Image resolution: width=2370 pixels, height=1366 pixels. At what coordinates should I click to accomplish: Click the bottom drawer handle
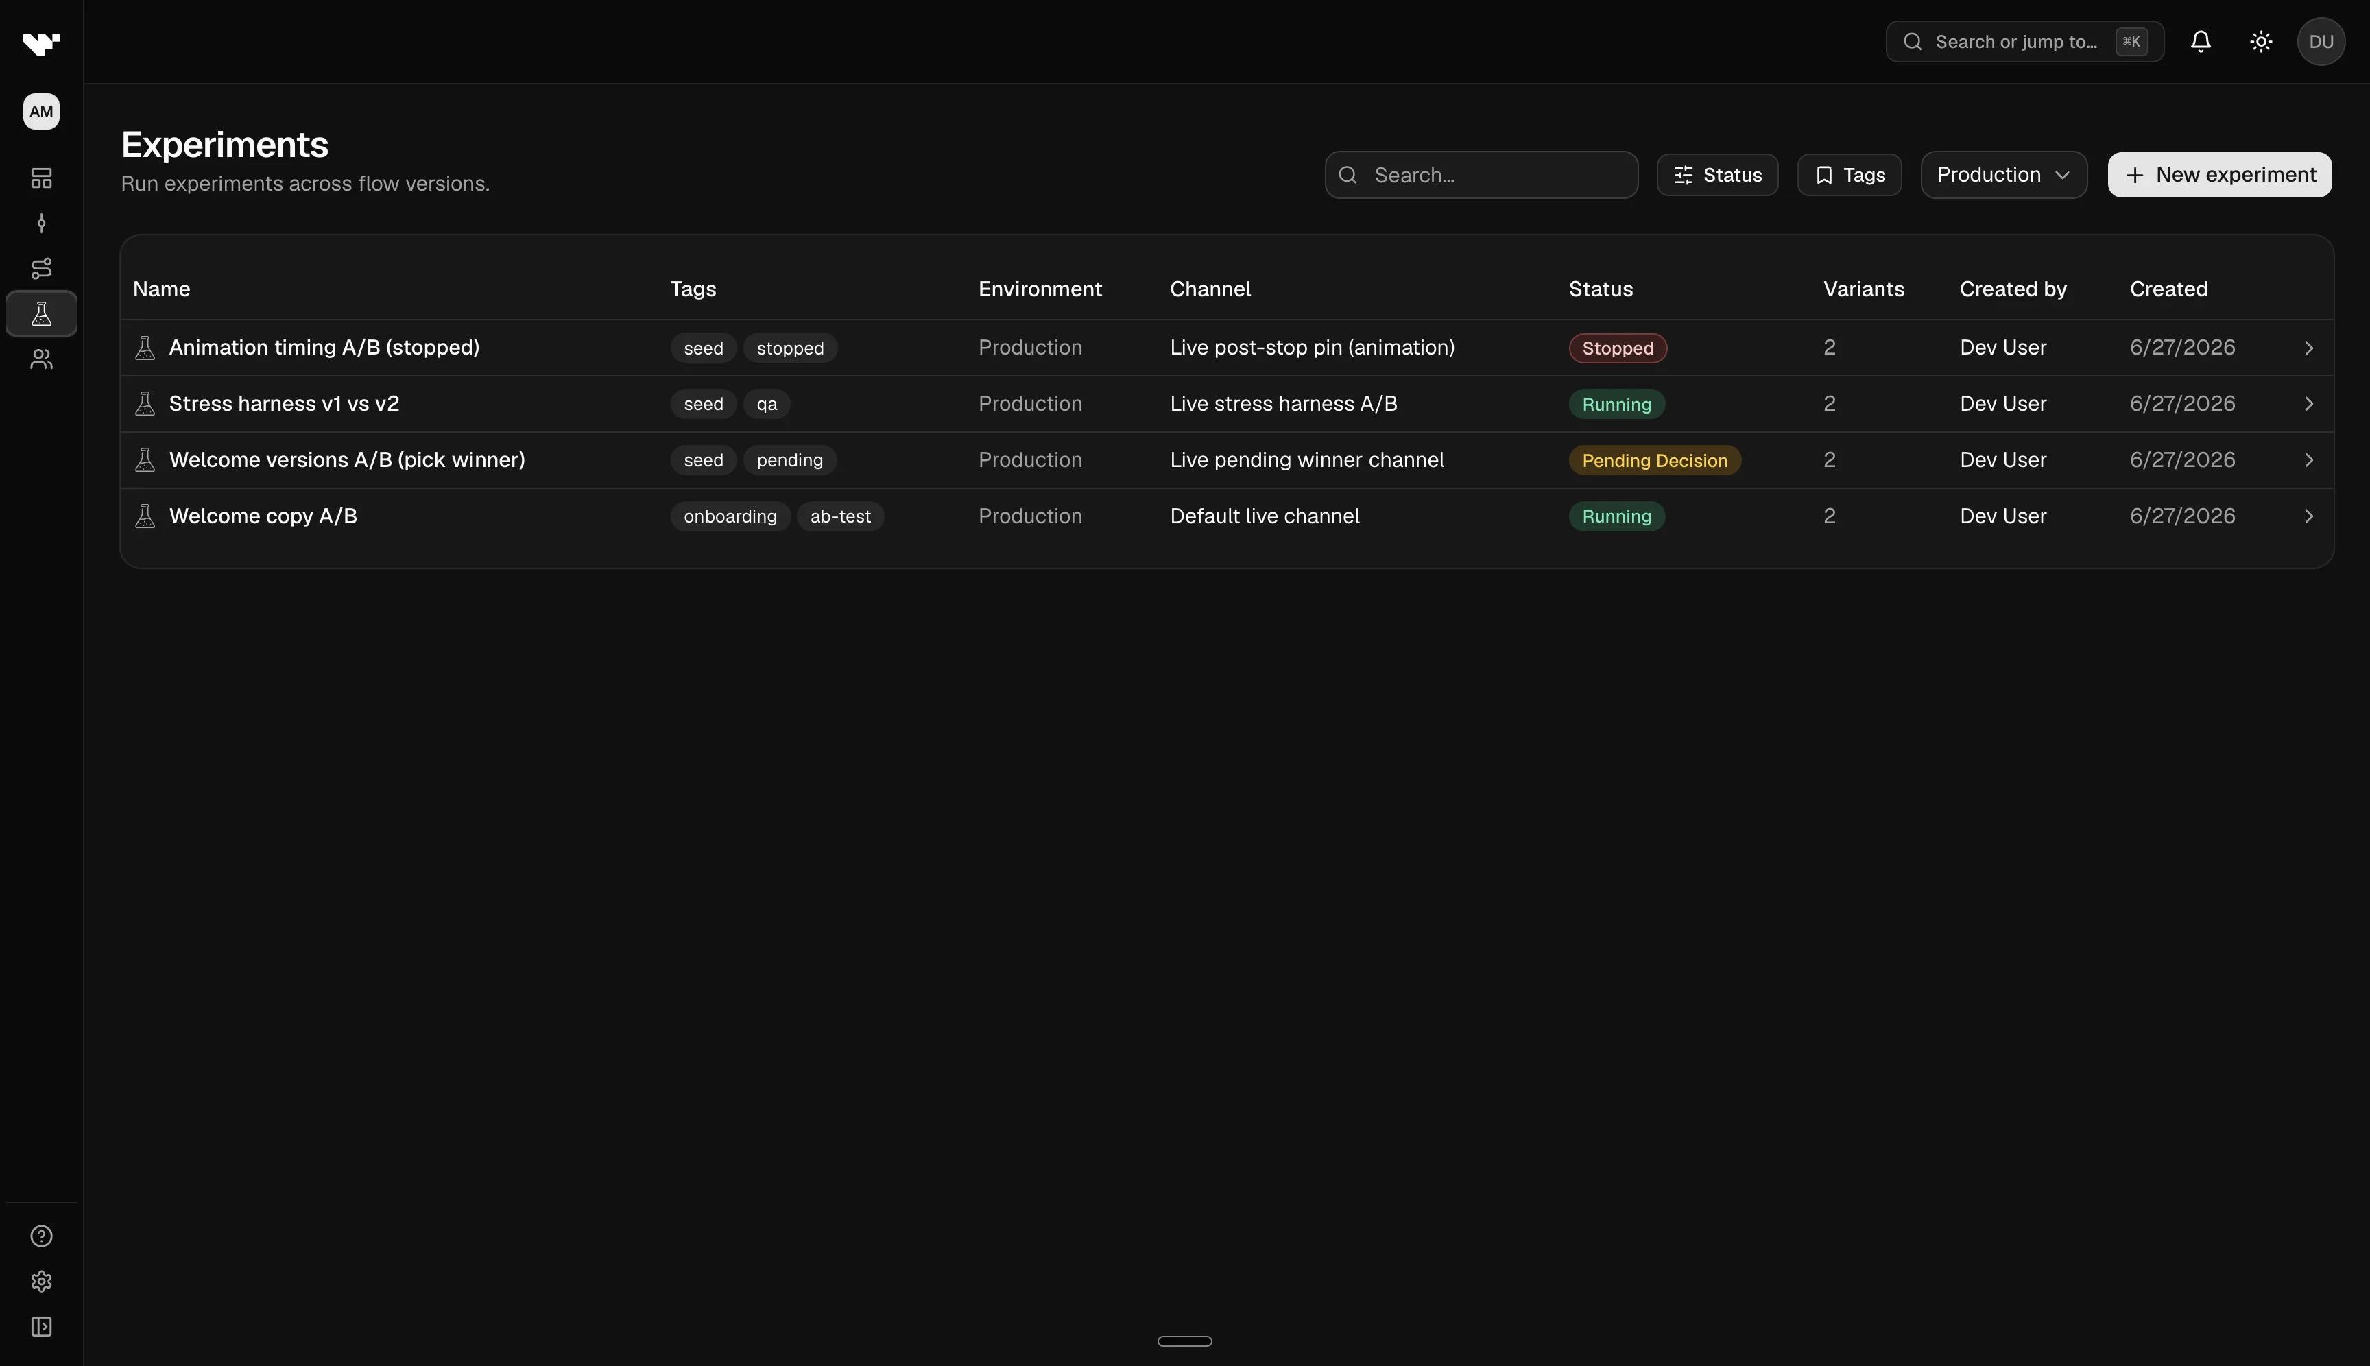click(x=1184, y=1341)
